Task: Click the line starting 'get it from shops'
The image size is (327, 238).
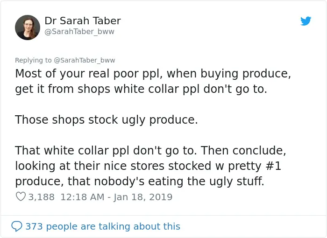Action: coord(141,89)
